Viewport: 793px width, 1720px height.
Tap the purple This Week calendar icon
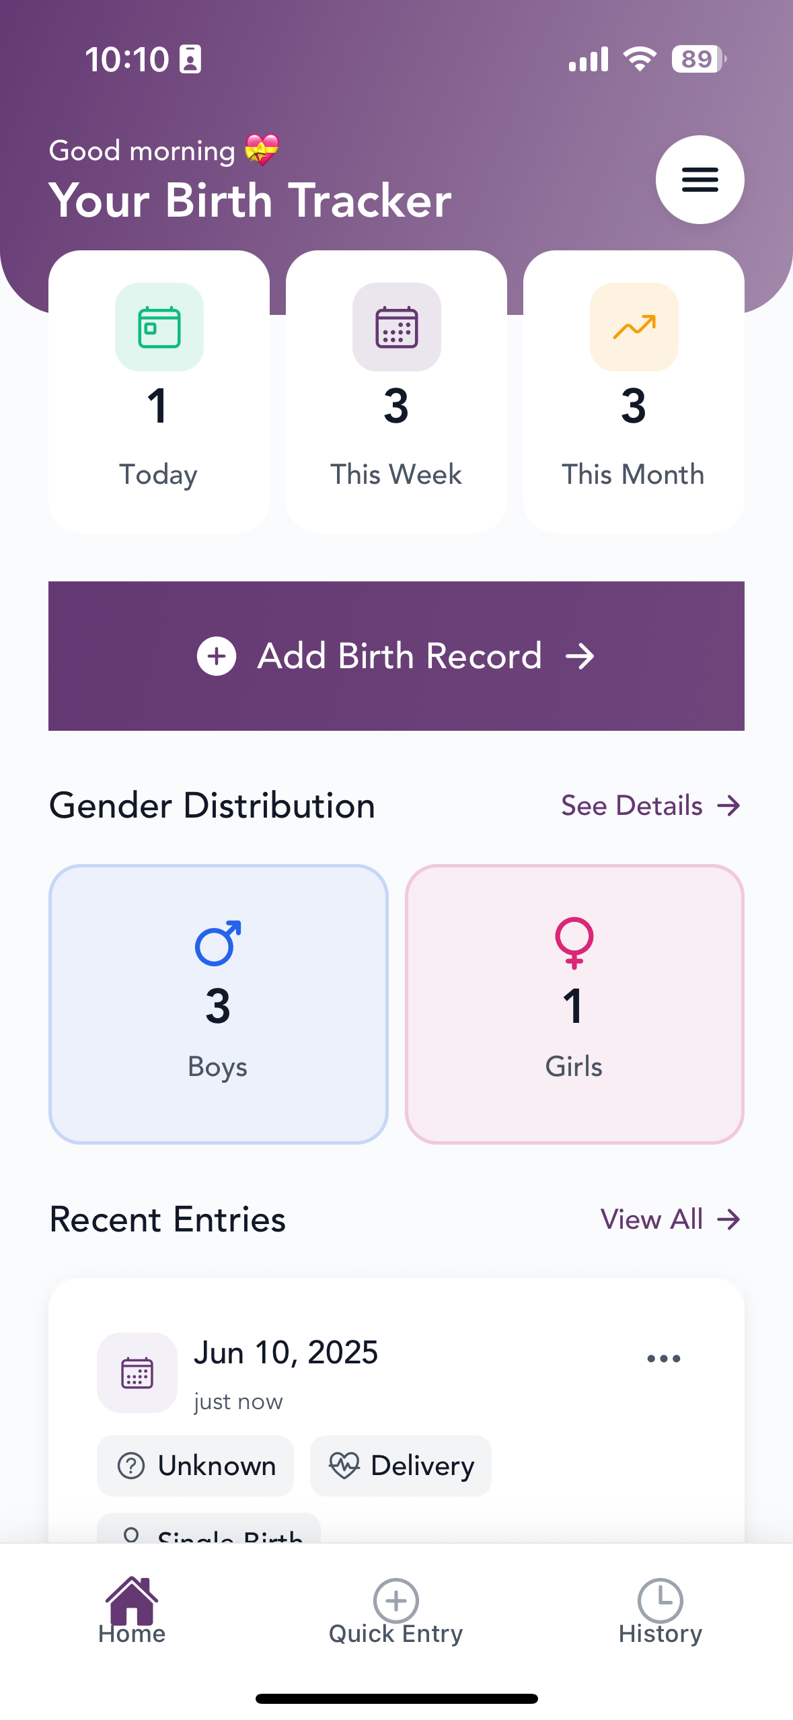pos(396,327)
